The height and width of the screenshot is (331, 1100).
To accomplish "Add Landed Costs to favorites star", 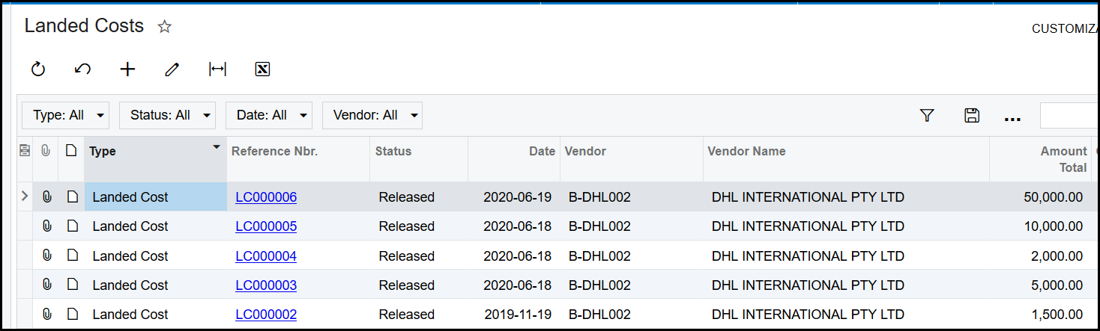I will [165, 27].
